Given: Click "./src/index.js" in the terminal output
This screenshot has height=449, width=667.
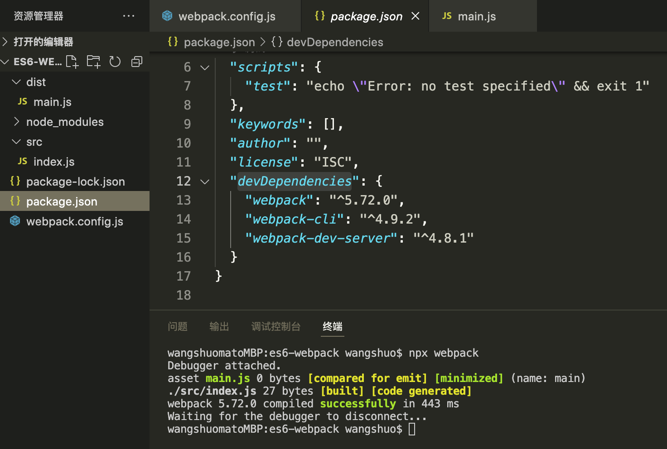Looking at the screenshot, I should point(212,391).
